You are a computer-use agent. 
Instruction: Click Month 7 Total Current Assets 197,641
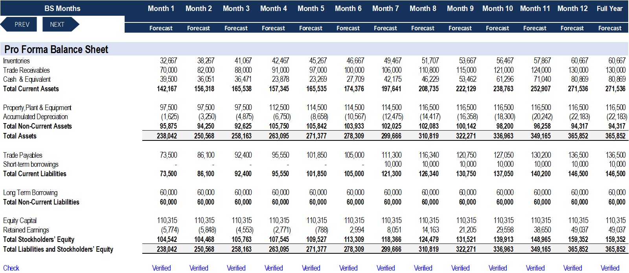(391, 89)
